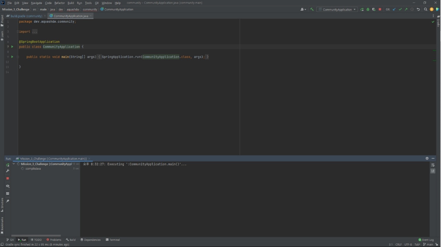
Task: Open the Problems tool window tab
Action: click(x=54, y=240)
